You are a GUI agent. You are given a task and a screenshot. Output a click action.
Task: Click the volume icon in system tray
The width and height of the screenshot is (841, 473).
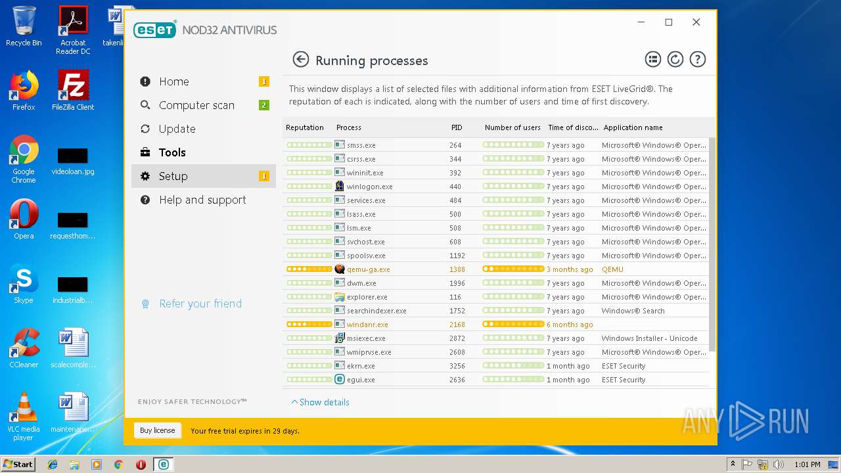779,464
